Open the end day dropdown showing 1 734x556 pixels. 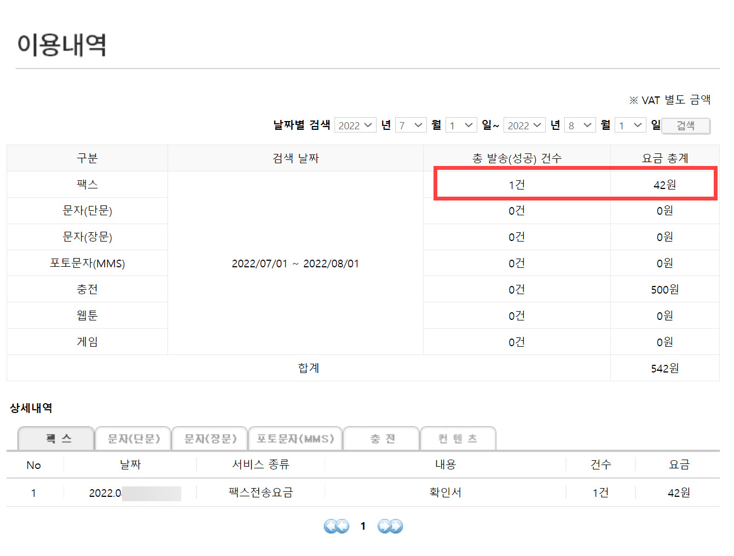coord(630,125)
